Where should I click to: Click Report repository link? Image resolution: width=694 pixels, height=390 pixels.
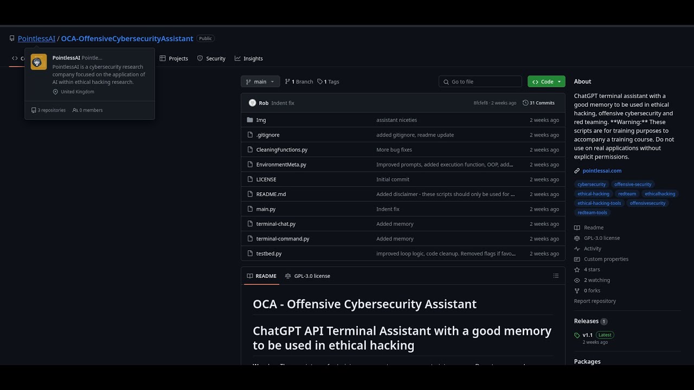(x=595, y=301)
